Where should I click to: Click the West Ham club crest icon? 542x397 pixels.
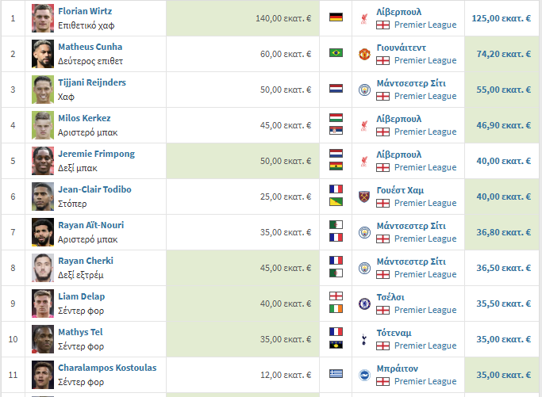point(364,197)
